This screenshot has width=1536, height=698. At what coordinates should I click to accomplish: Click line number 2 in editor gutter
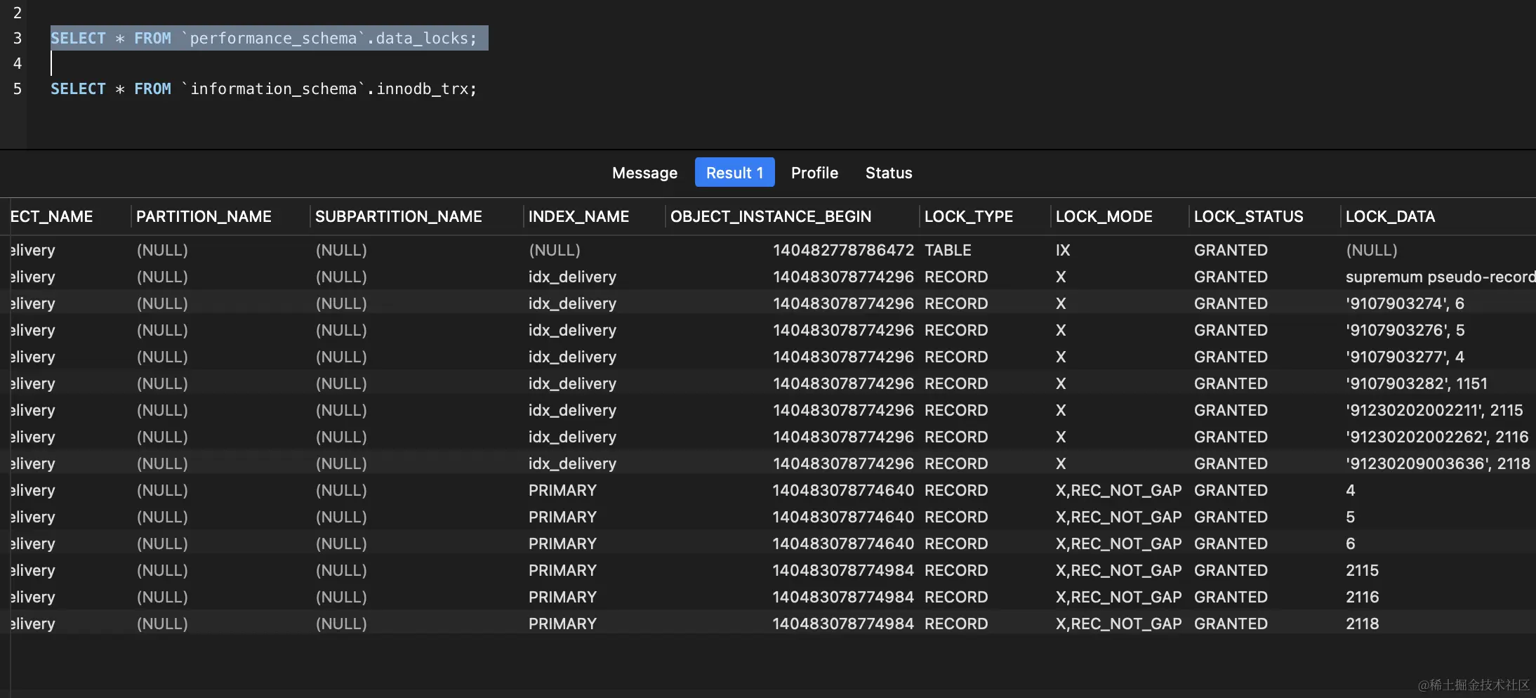click(x=18, y=13)
